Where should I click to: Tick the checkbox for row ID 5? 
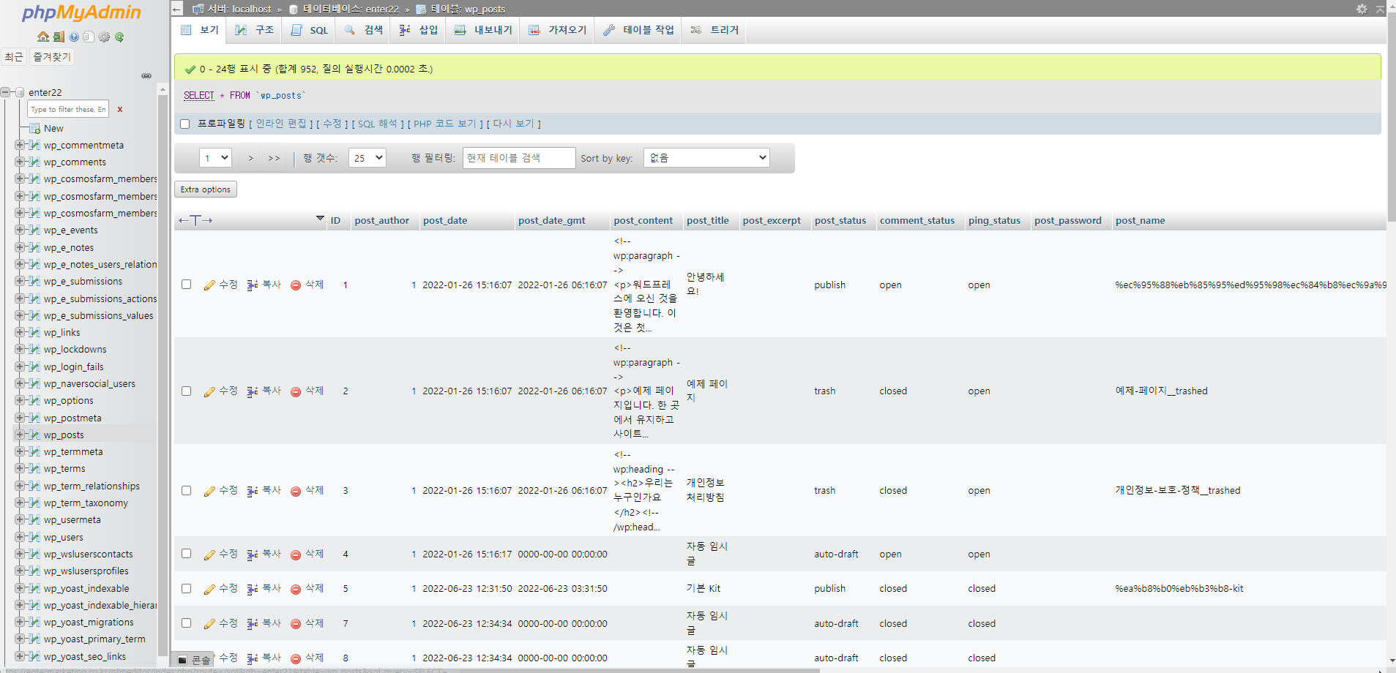pyautogui.click(x=187, y=589)
